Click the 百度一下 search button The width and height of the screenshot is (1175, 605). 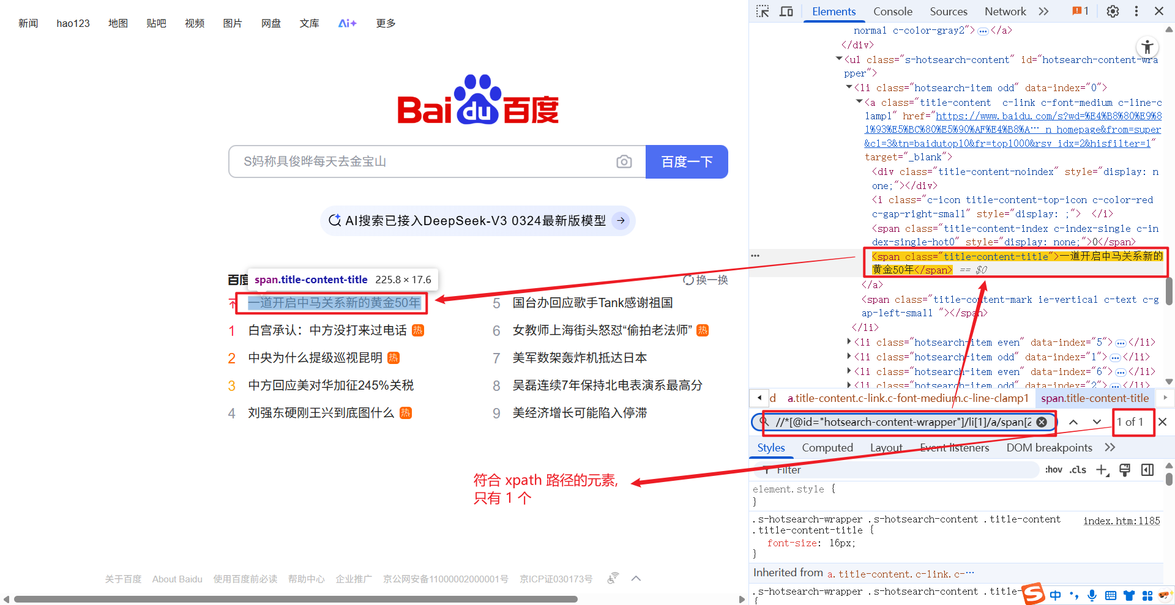(687, 161)
